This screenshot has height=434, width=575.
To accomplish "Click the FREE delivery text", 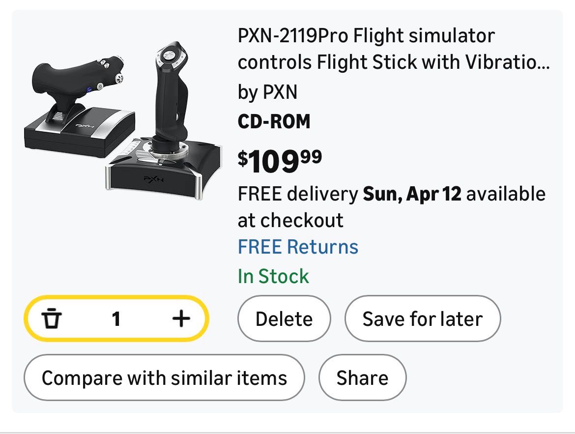I will [298, 194].
